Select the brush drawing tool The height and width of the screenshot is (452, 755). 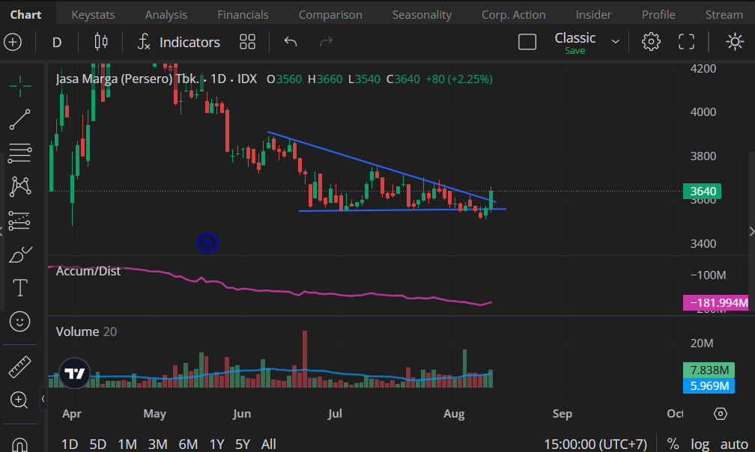(20, 254)
